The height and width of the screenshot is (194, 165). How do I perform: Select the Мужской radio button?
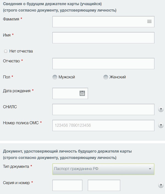point(55,77)
